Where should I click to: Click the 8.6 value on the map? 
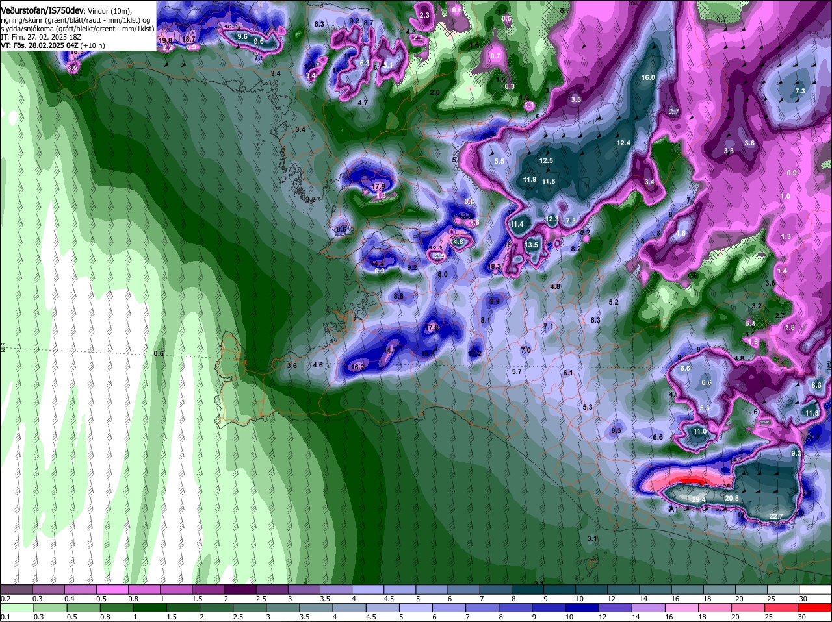click(x=341, y=229)
